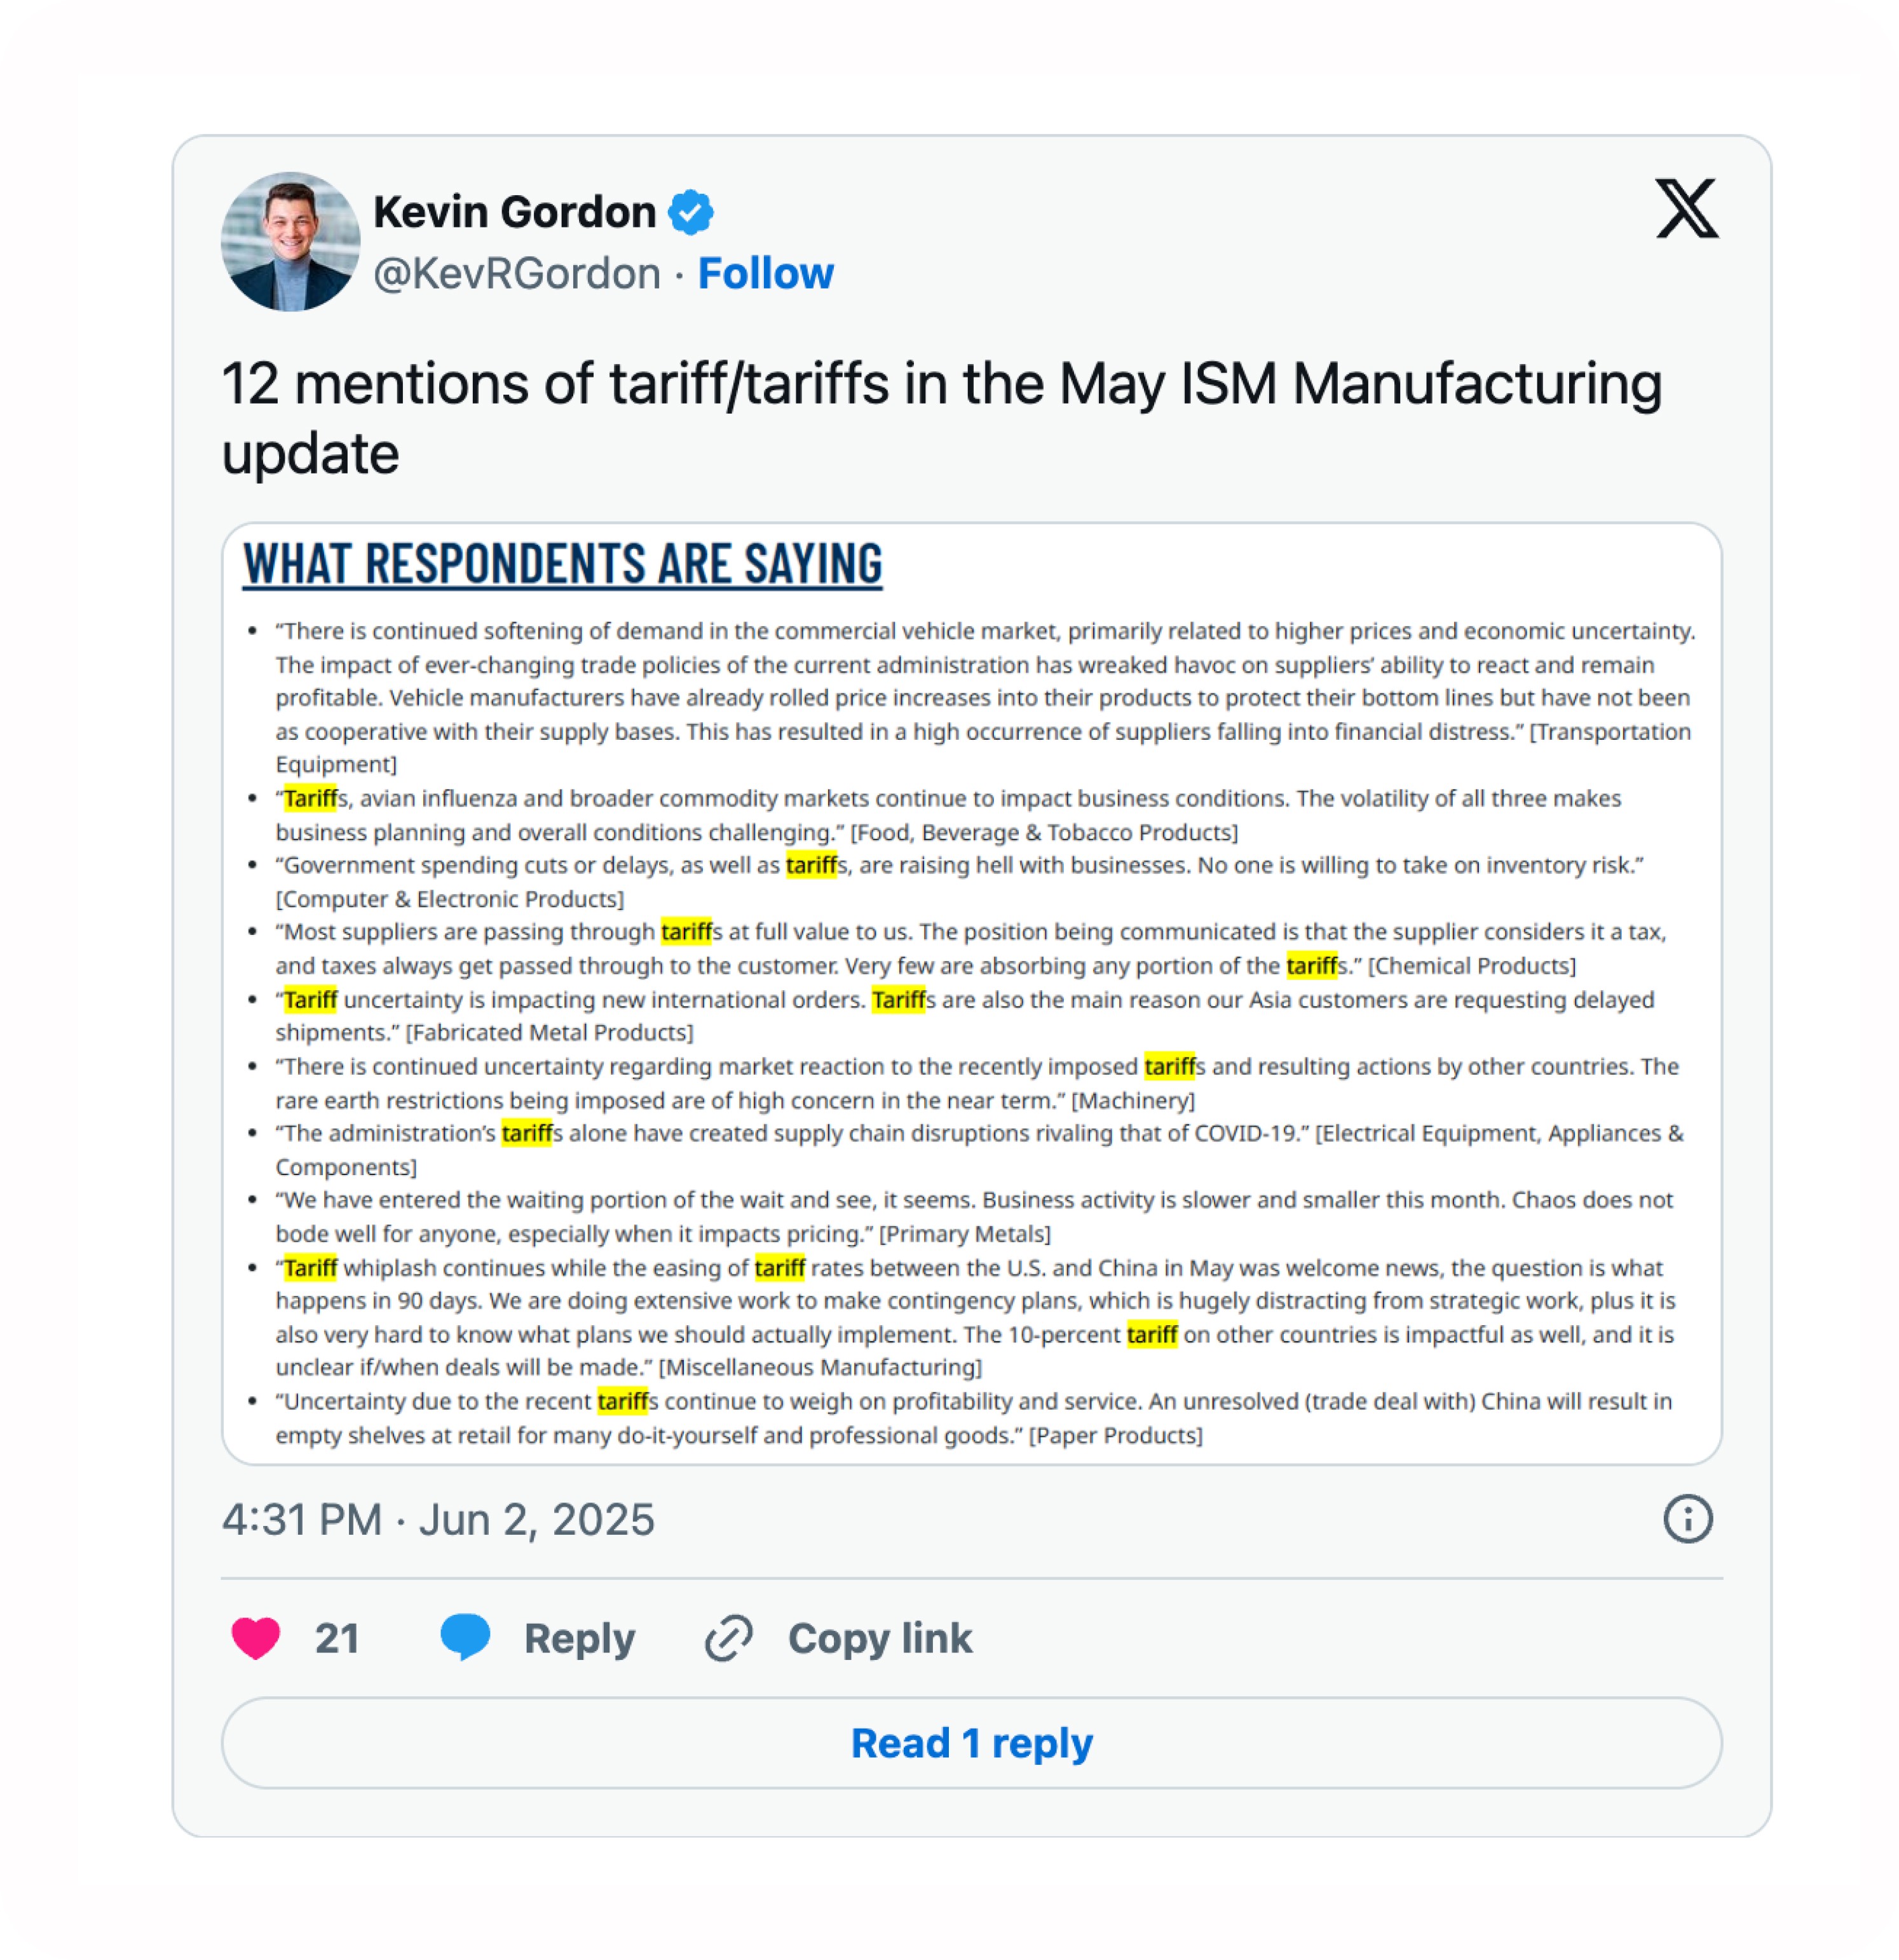Click the X logo in the tweet corner
The width and height of the screenshot is (1899, 1960).
coord(1686,209)
